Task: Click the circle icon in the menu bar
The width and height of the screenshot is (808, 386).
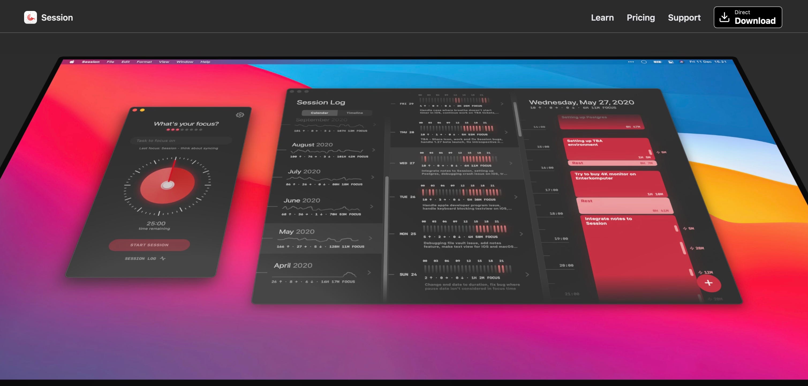Action: [x=644, y=62]
